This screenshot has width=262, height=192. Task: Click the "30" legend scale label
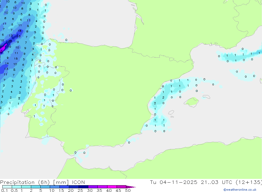click(90, 190)
